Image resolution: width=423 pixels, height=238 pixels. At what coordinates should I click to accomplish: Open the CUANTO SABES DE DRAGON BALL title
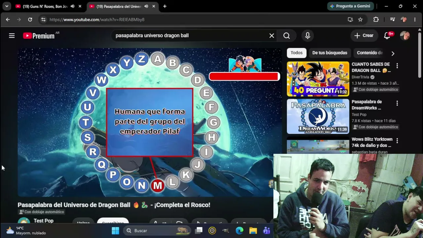[371, 67]
